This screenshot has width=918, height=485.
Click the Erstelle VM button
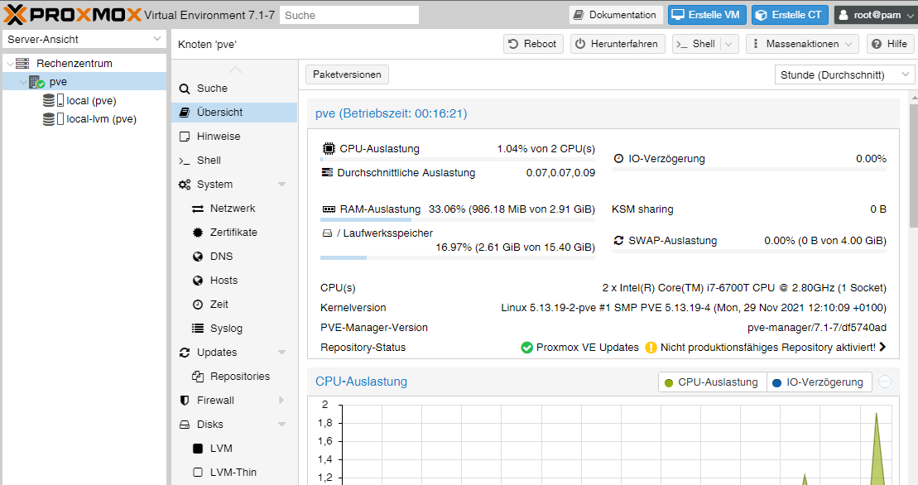pos(707,15)
